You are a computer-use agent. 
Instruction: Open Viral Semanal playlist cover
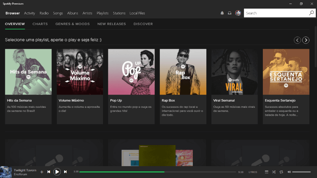[x=234, y=72]
